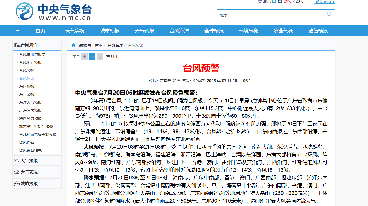Collapse the 台风海洋 sidebar section
Screen dimensions: 368x206
[37, 45]
